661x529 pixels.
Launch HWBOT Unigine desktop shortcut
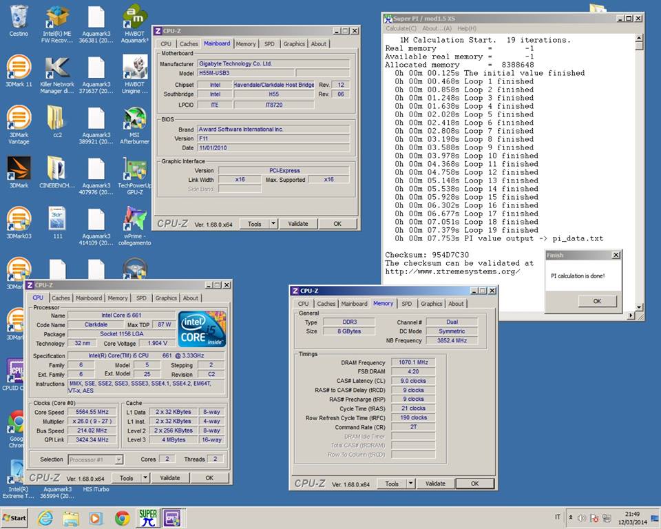[134, 75]
